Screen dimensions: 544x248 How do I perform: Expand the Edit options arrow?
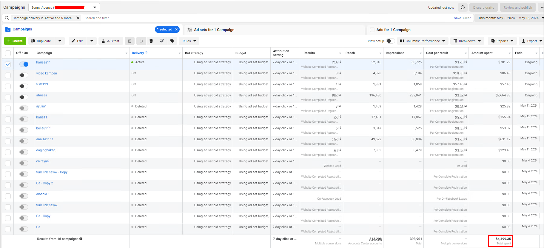pyautogui.click(x=92, y=41)
